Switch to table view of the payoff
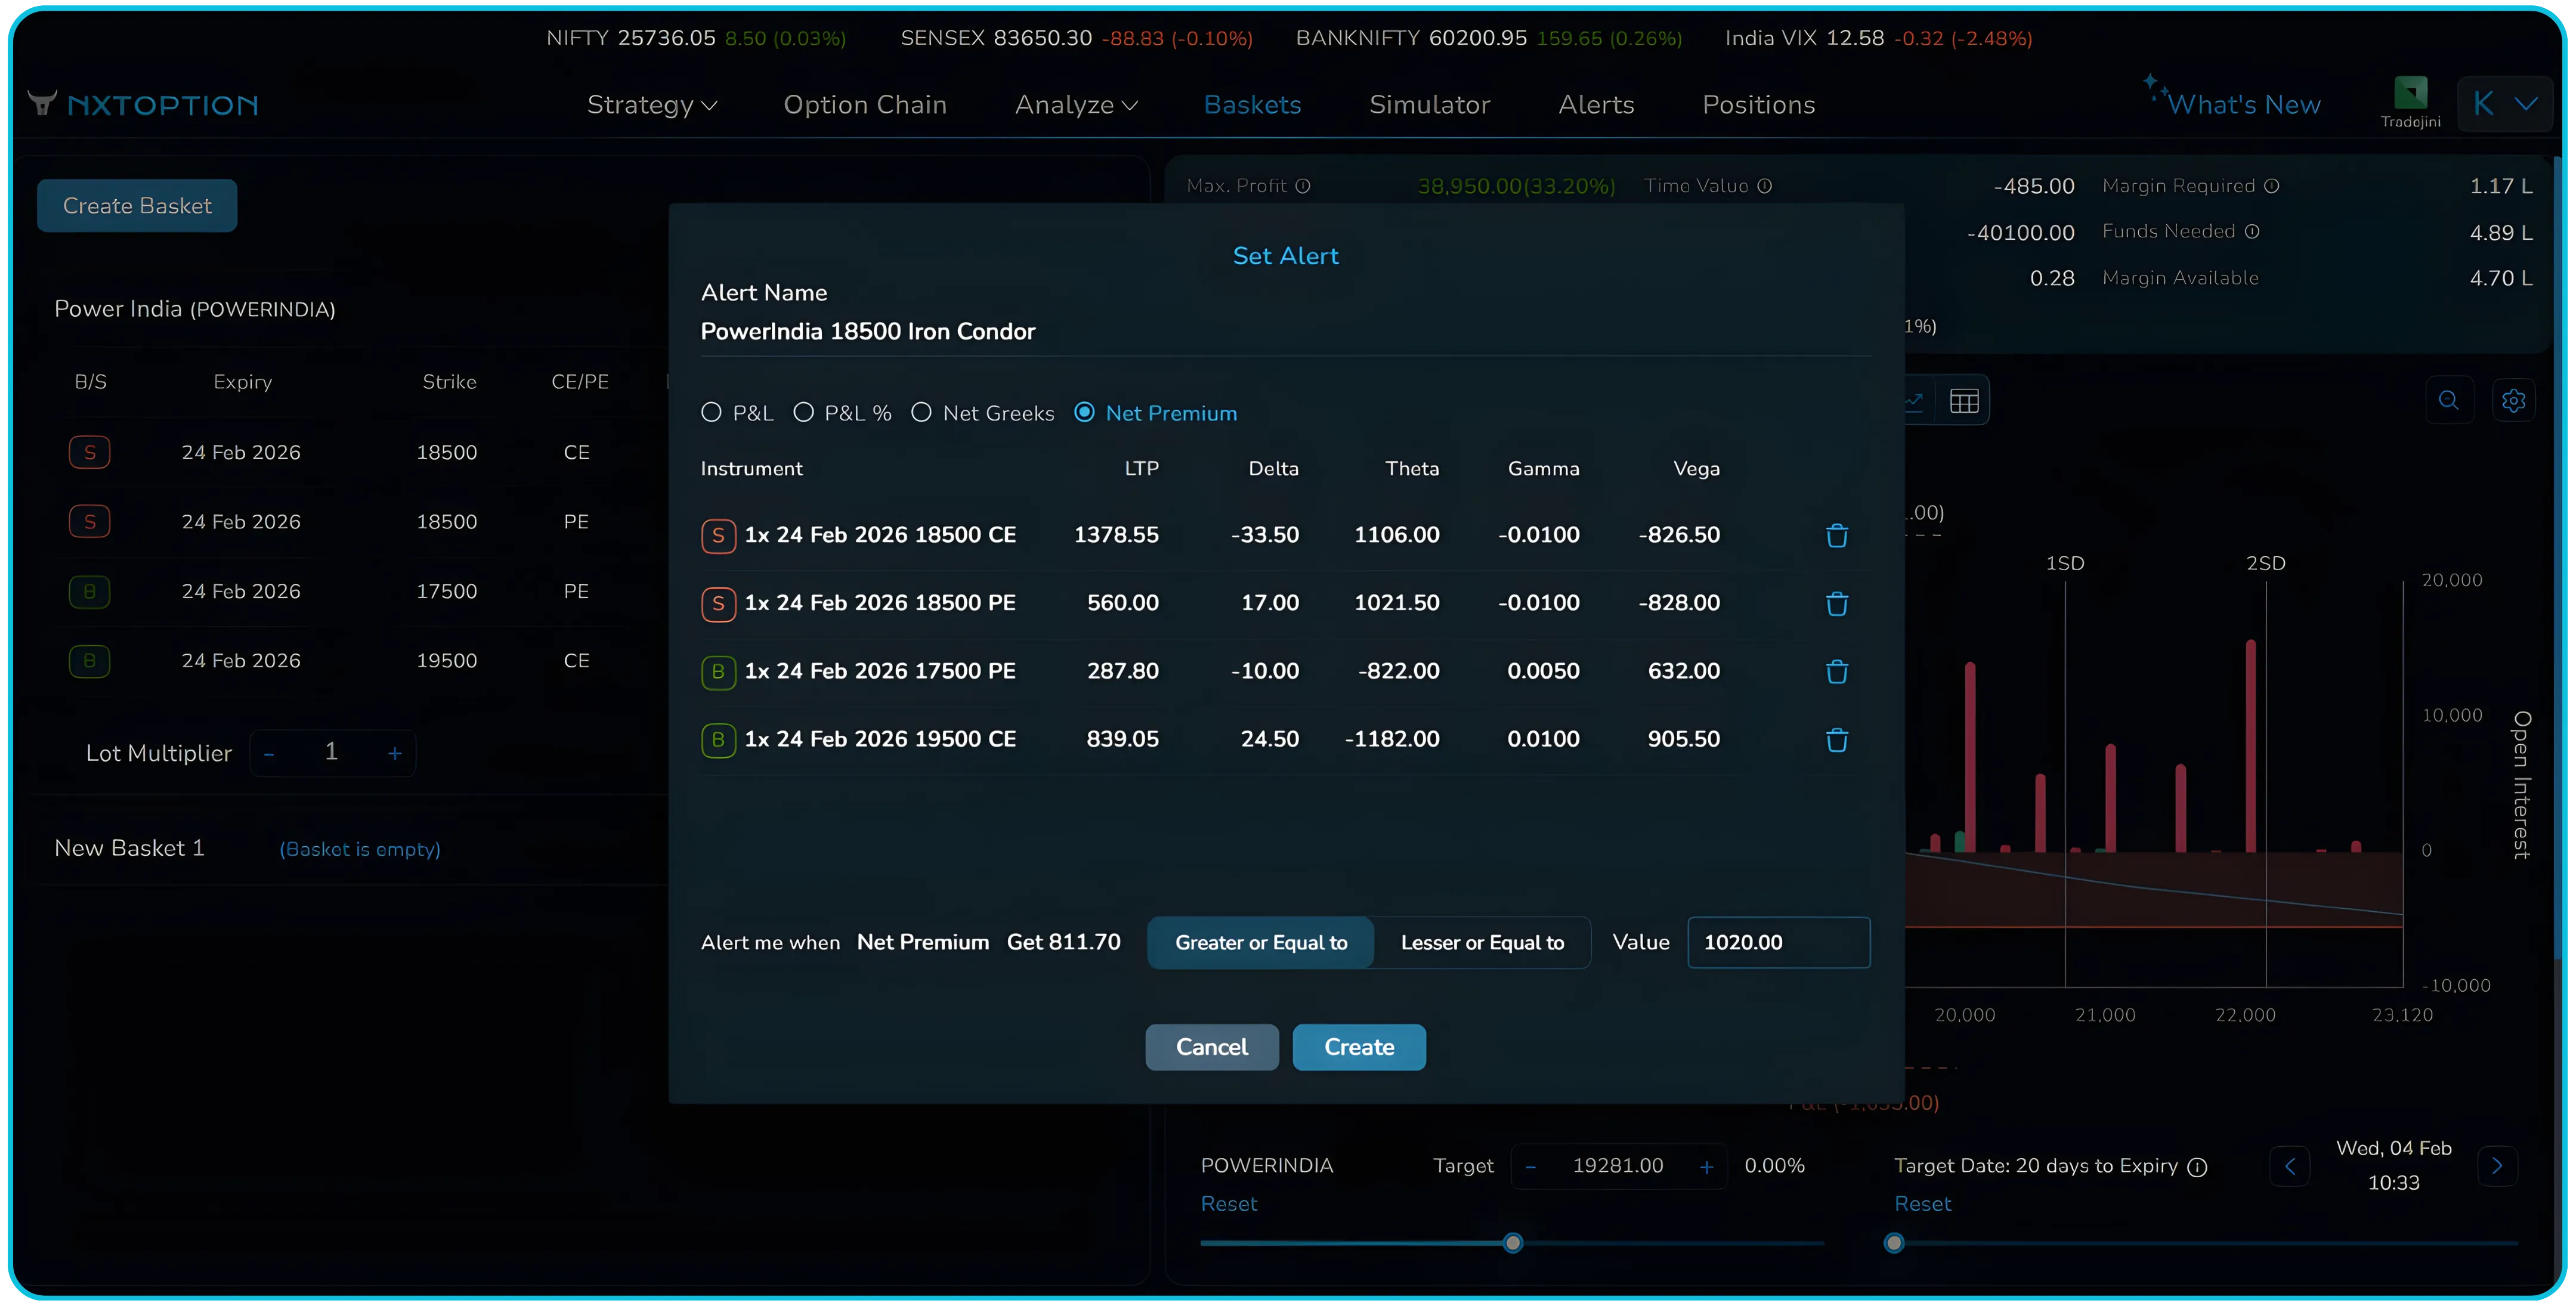2576x1306 pixels. click(x=1964, y=399)
